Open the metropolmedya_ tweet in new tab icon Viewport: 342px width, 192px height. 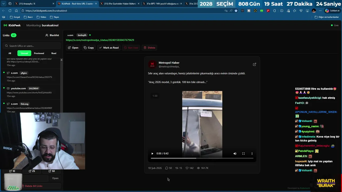254,64
